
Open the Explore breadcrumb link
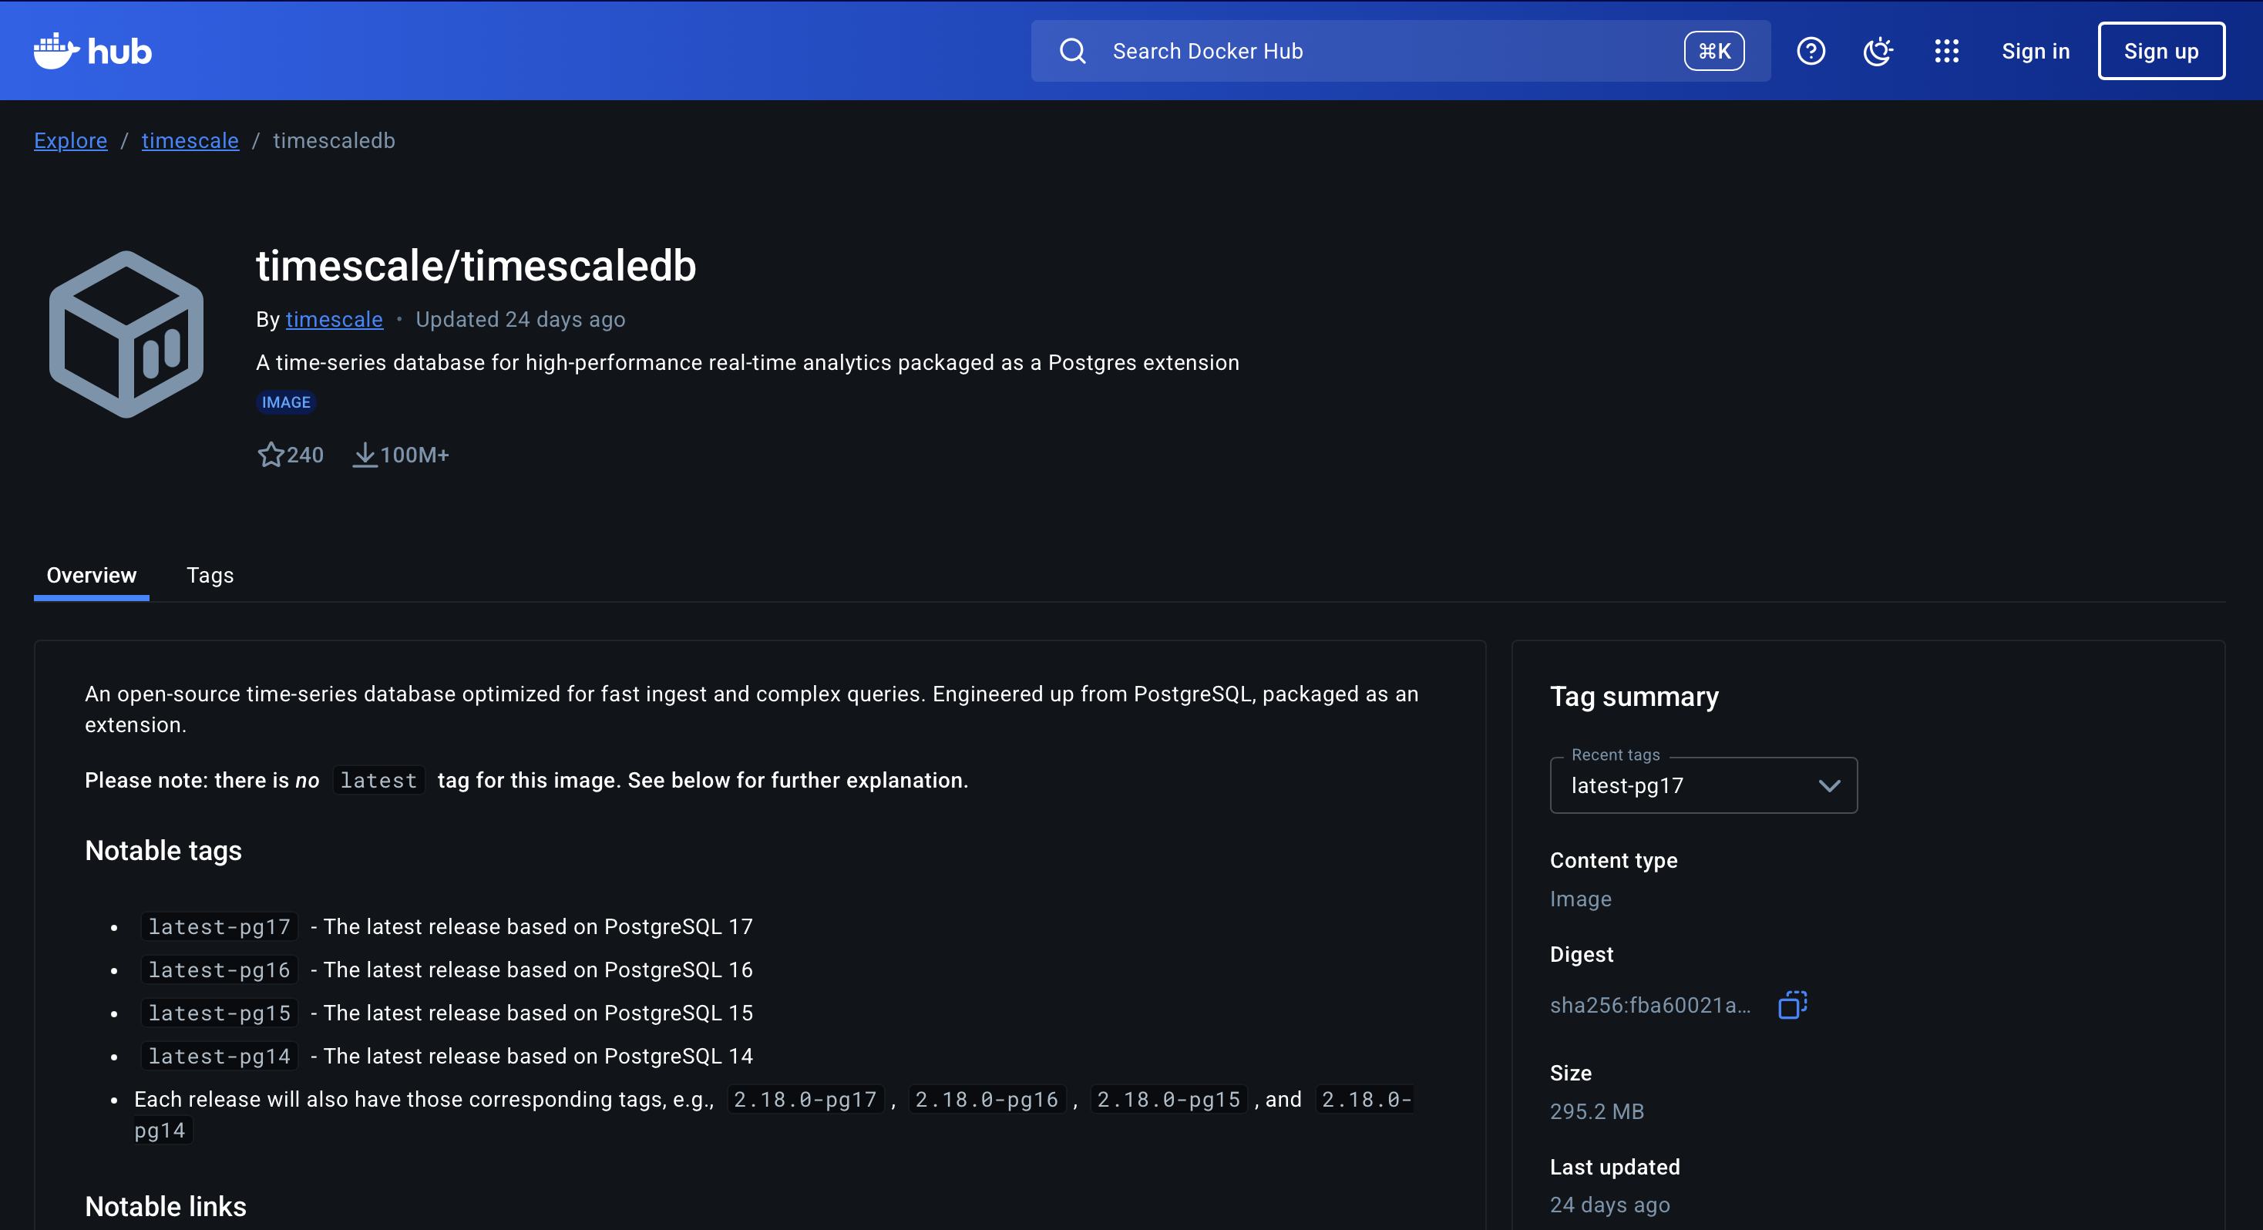pos(70,140)
